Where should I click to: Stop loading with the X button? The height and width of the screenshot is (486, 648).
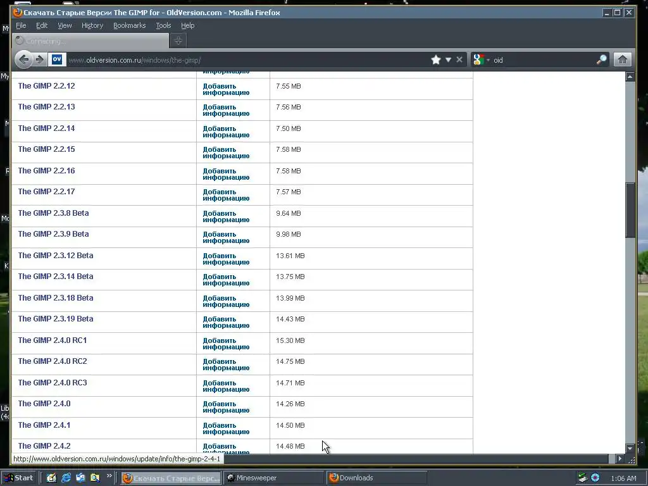click(x=459, y=60)
